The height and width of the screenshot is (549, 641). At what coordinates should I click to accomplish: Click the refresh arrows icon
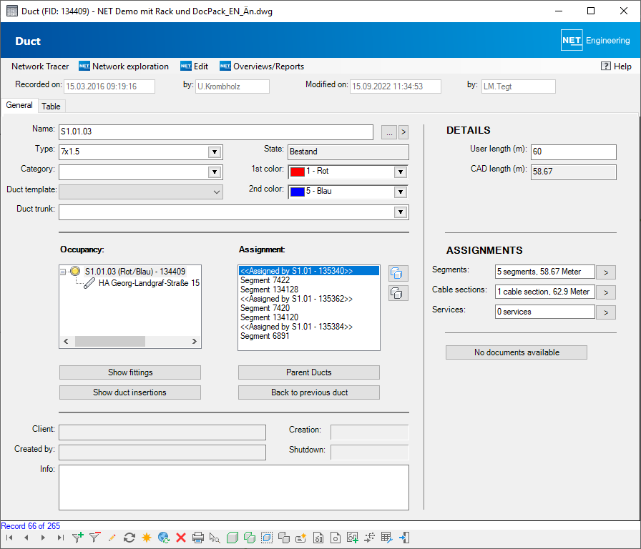point(129,538)
